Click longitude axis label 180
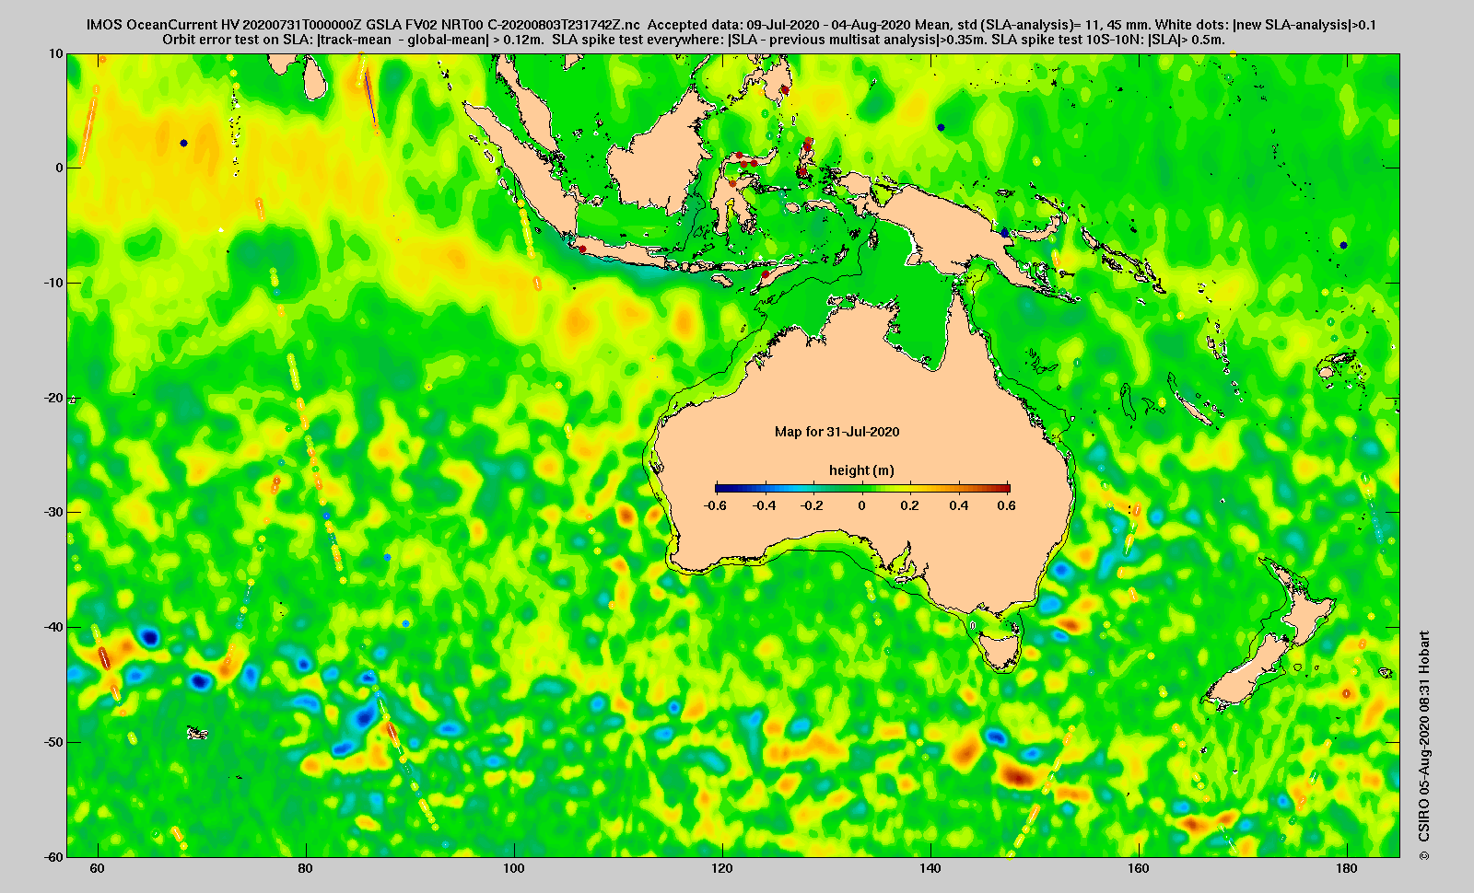1474x893 pixels. (x=1347, y=868)
